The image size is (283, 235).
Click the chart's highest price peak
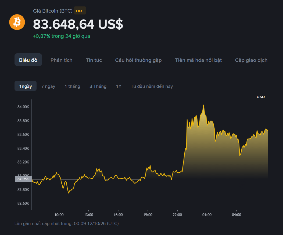(x=204, y=105)
